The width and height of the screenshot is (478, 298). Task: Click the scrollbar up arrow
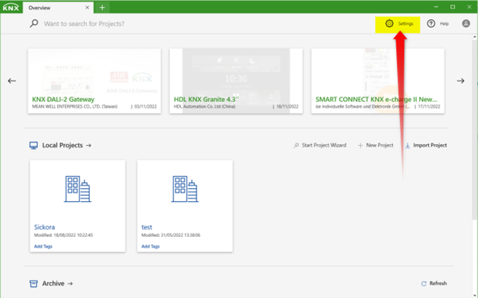coord(474,37)
